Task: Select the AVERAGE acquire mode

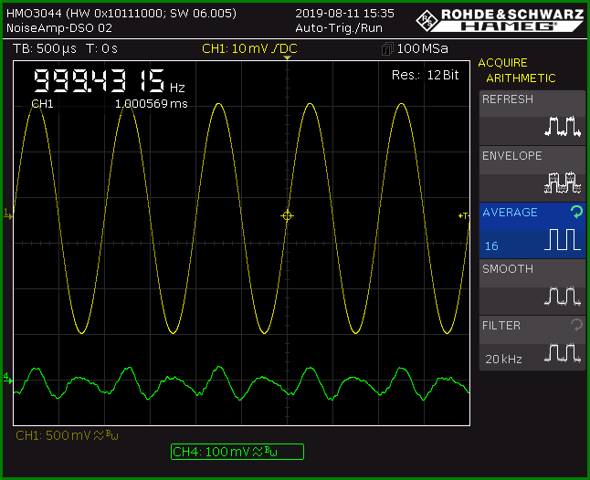Action: (x=532, y=230)
